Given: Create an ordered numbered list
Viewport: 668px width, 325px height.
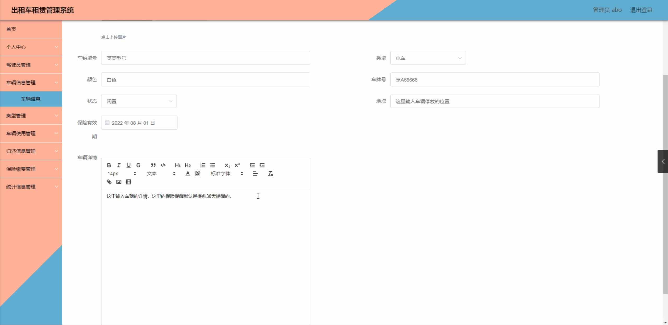Looking at the screenshot, I should tap(203, 165).
